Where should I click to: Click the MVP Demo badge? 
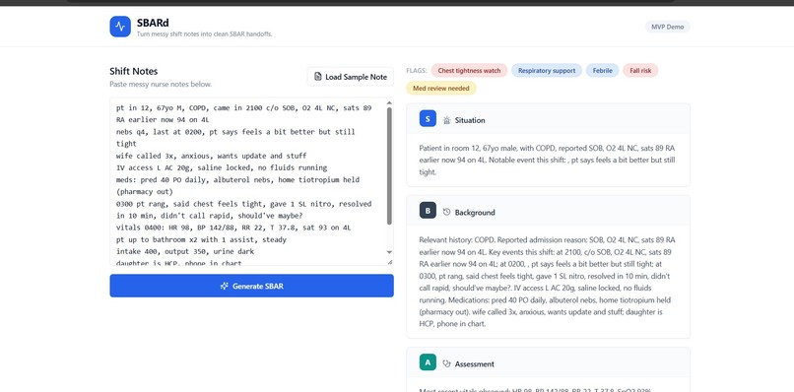coord(667,27)
